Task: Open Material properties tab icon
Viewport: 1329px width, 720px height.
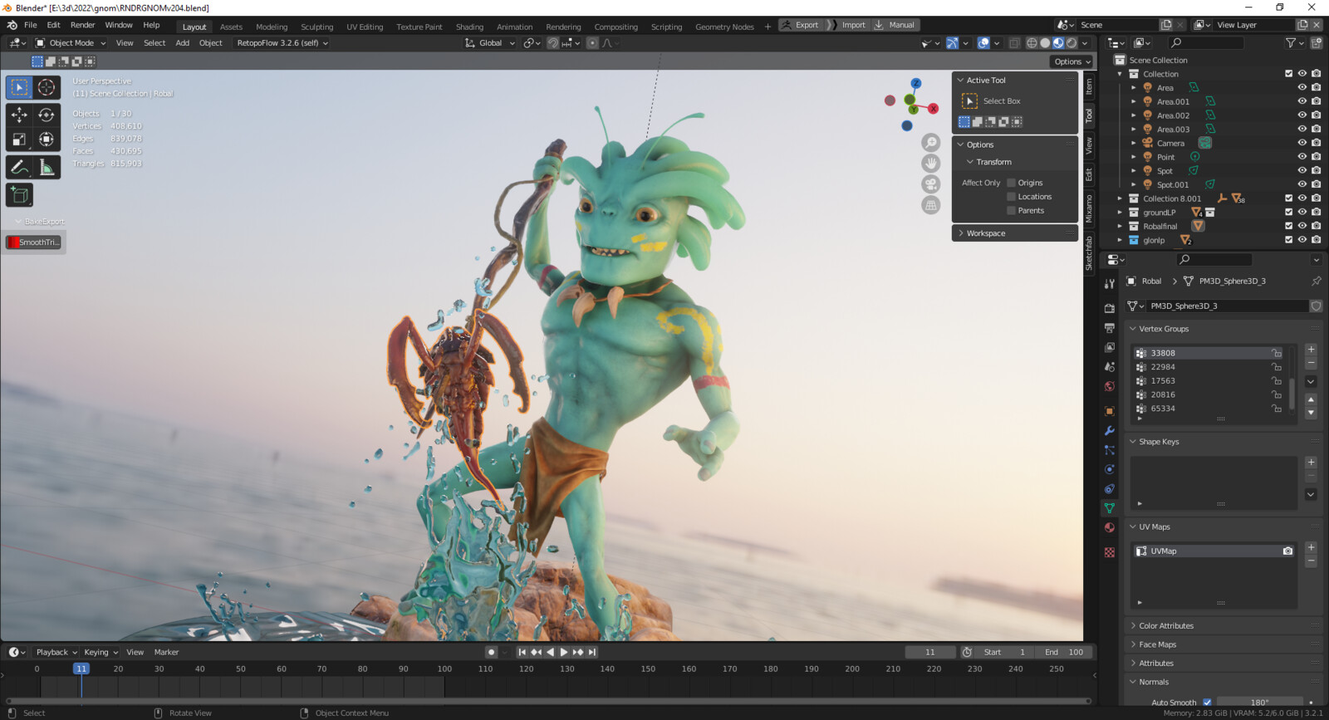Action: tap(1110, 528)
